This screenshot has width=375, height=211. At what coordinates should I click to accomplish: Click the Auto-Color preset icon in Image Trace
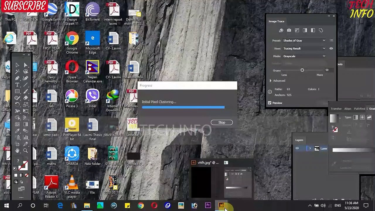click(281, 30)
